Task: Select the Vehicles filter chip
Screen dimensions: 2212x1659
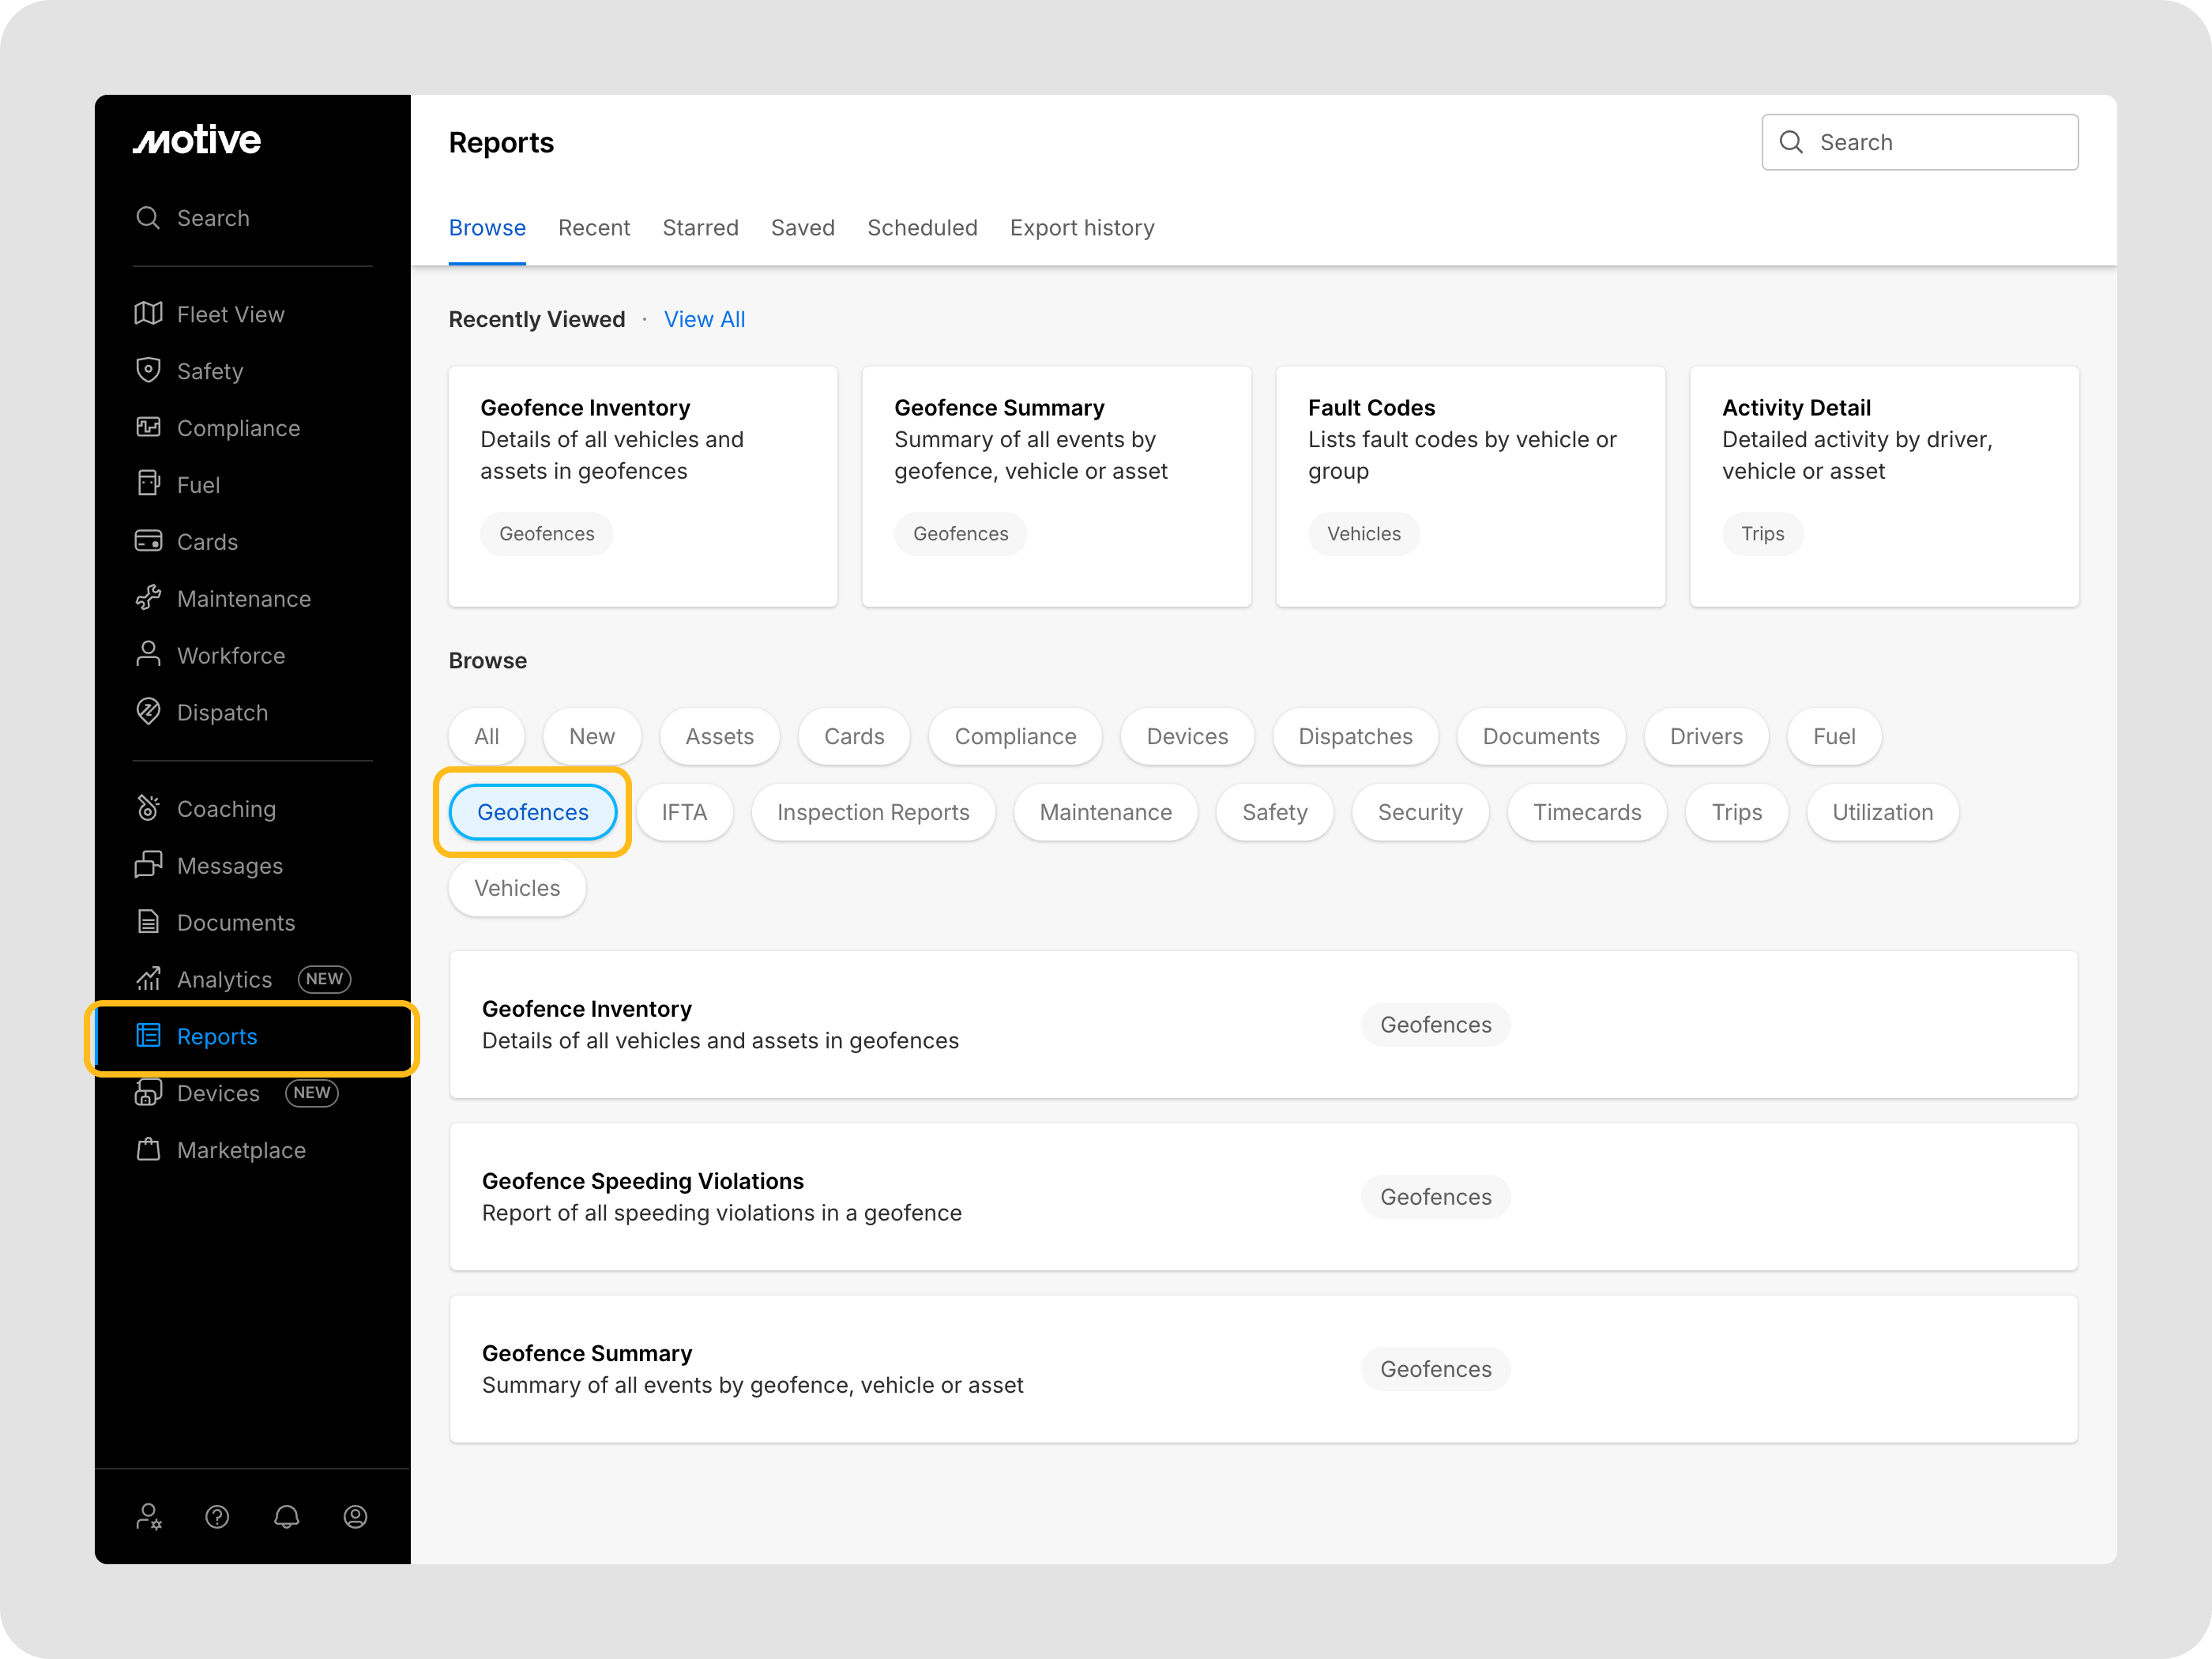Action: click(x=516, y=888)
